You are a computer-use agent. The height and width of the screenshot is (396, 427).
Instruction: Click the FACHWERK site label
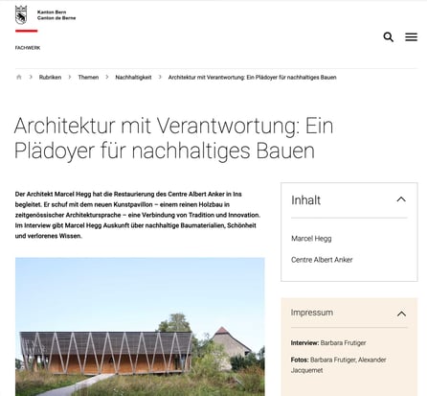[x=28, y=48]
